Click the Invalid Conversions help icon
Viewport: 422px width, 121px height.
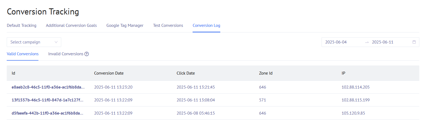pos(86,54)
